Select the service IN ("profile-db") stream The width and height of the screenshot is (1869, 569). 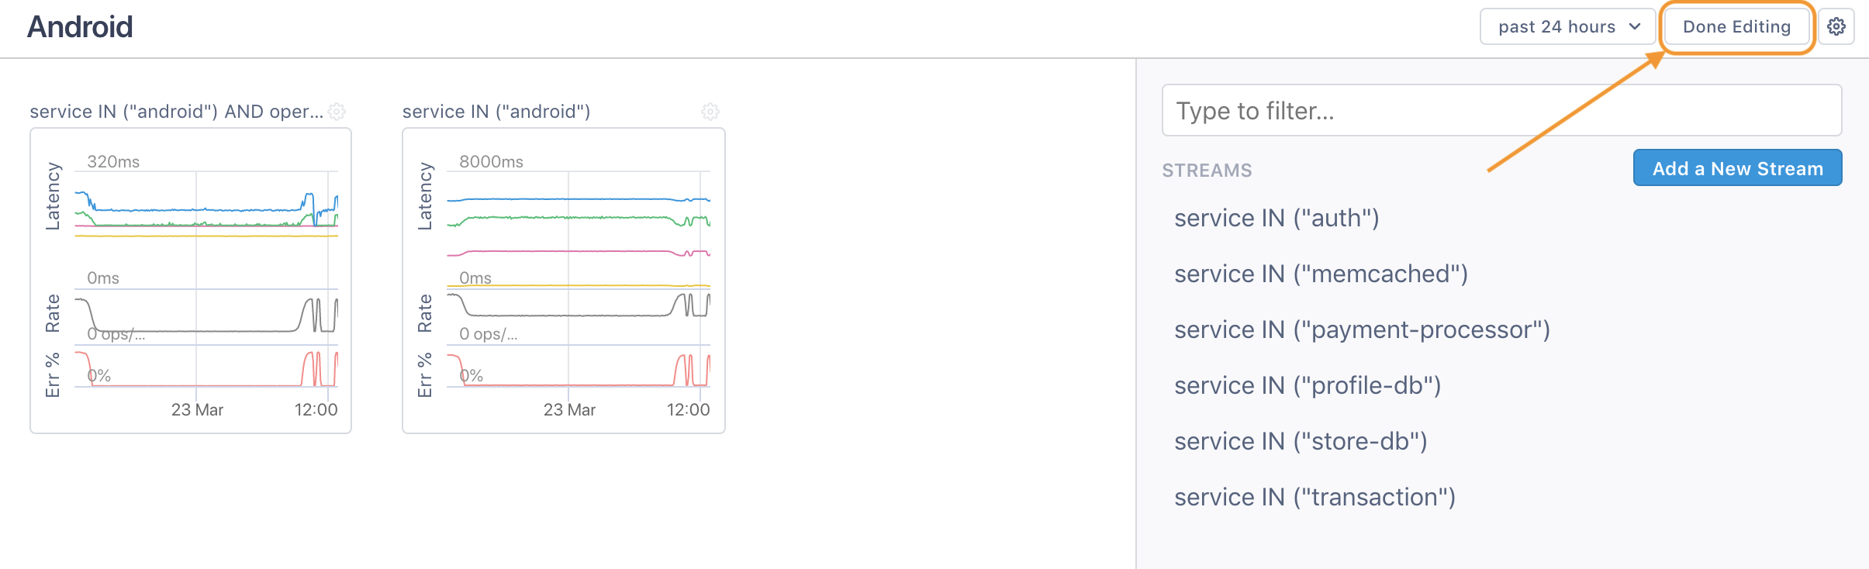(x=1308, y=386)
